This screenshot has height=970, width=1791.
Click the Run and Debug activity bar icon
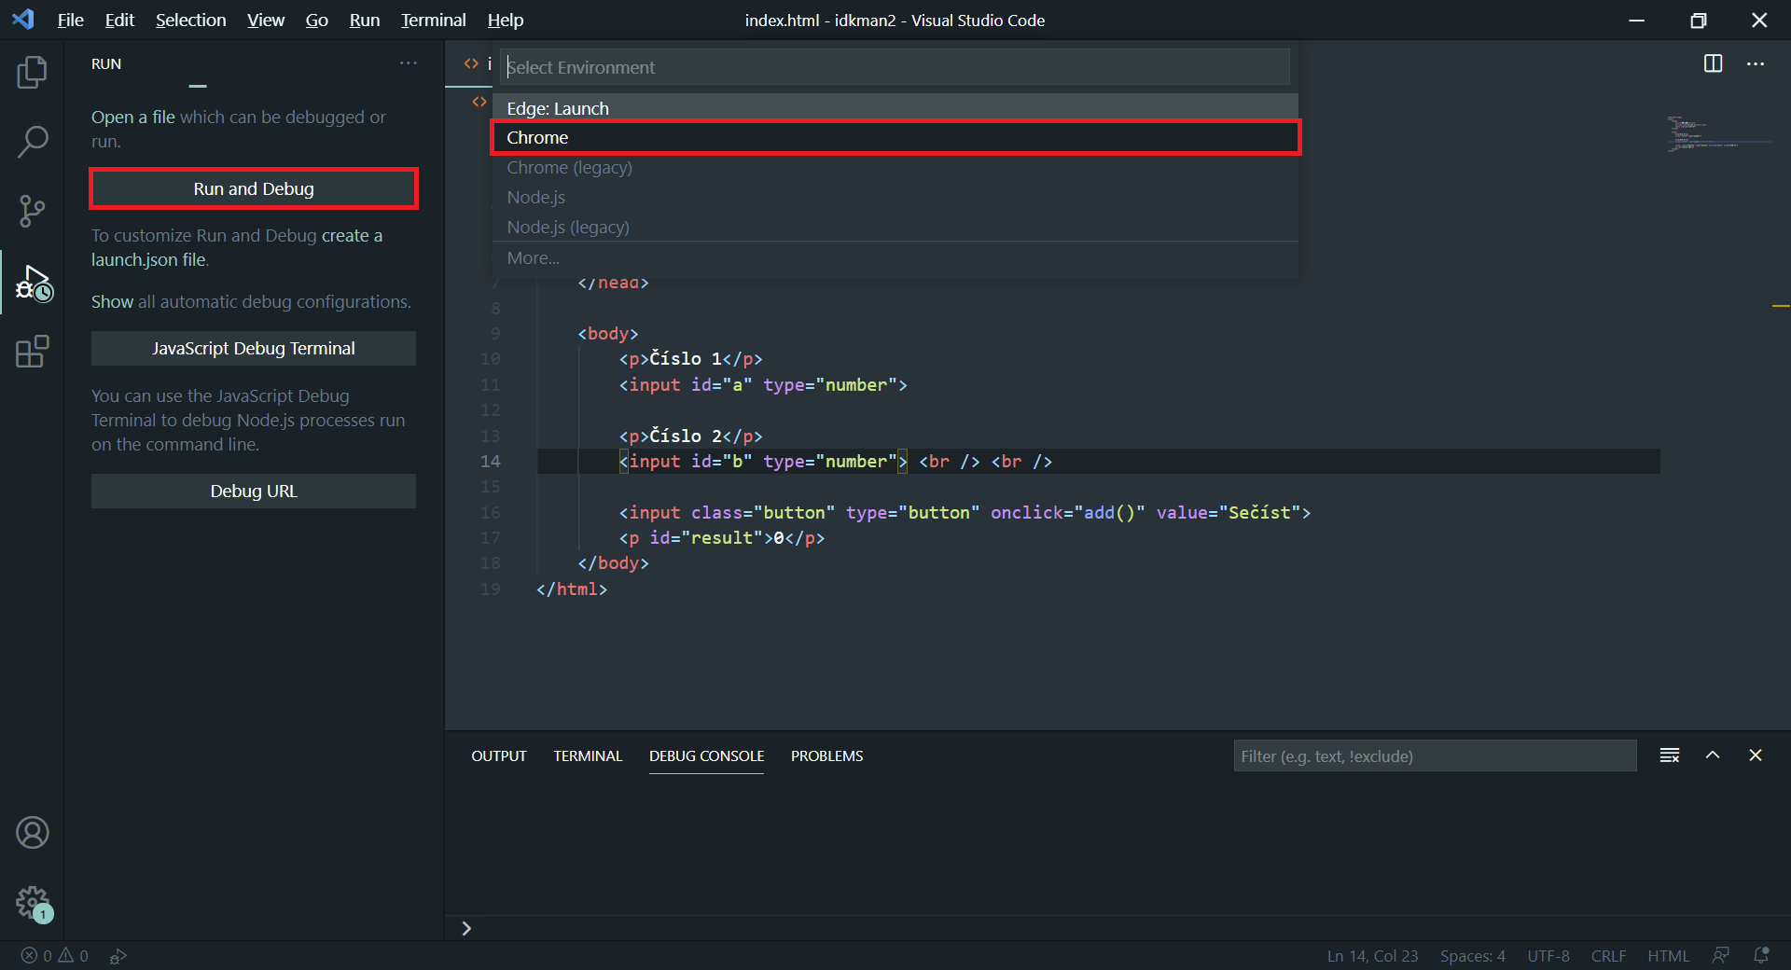[x=33, y=283]
